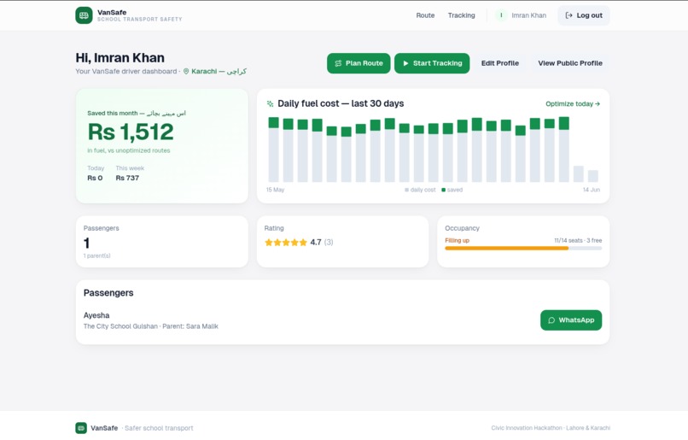Click the Log out button
Image resolution: width=688 pixels, height=440 pixels.
584,15
